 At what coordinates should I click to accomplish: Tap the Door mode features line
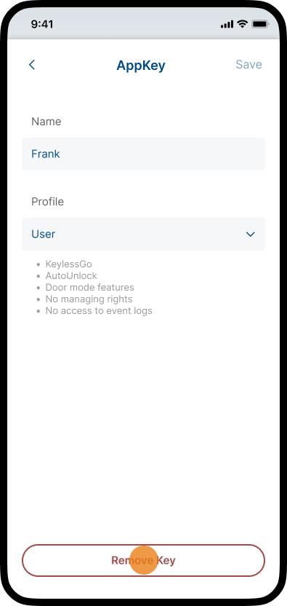coord(90,288)
